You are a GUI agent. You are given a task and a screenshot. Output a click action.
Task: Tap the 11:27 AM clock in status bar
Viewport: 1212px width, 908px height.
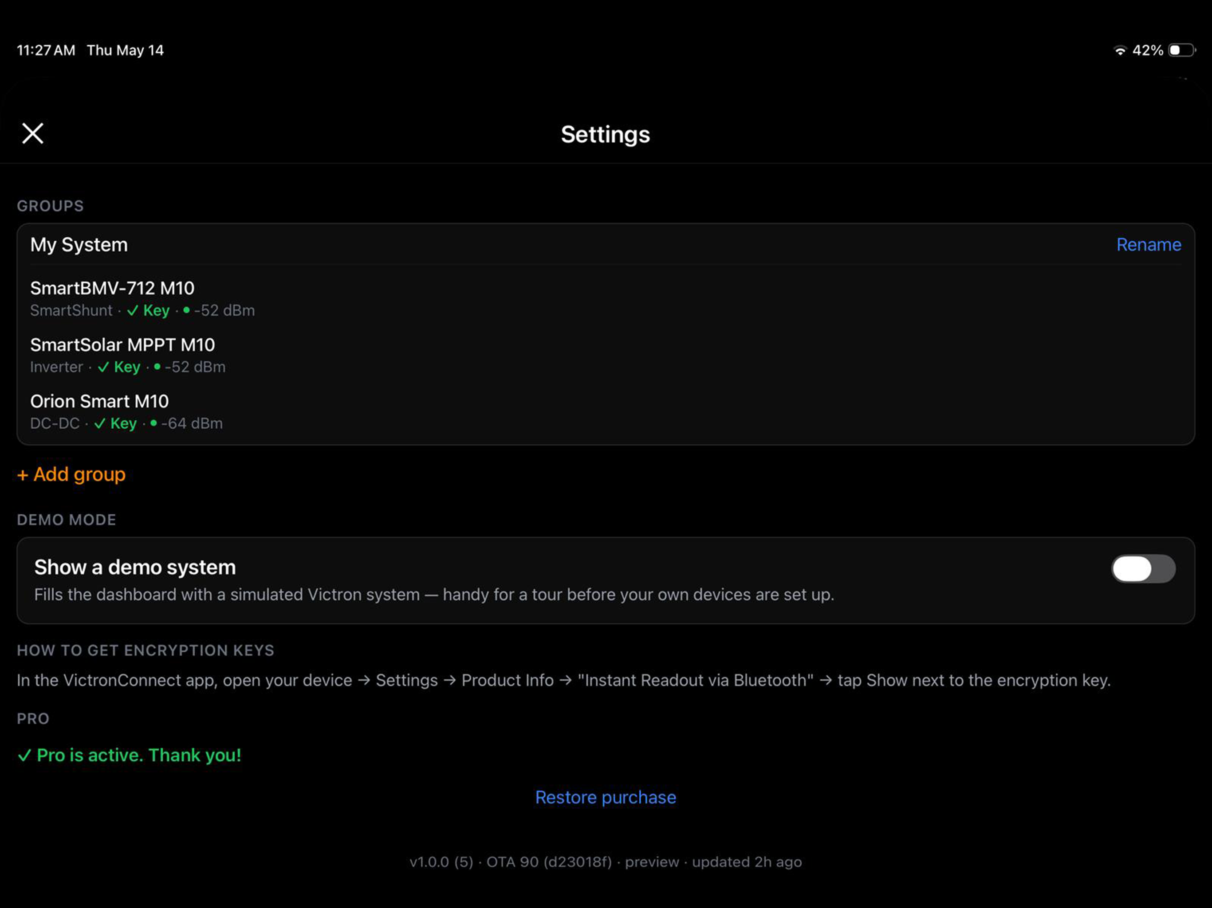(x=46, y=51)
